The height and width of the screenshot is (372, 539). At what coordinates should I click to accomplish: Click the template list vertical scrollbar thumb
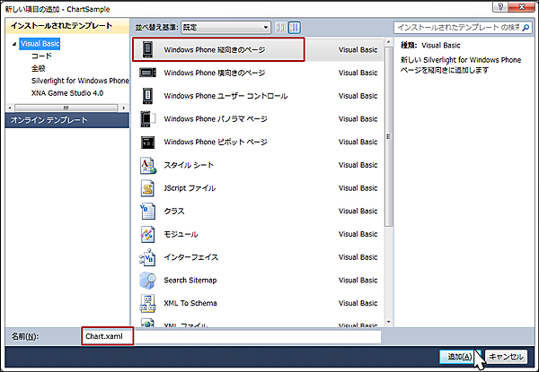(389, 136)
